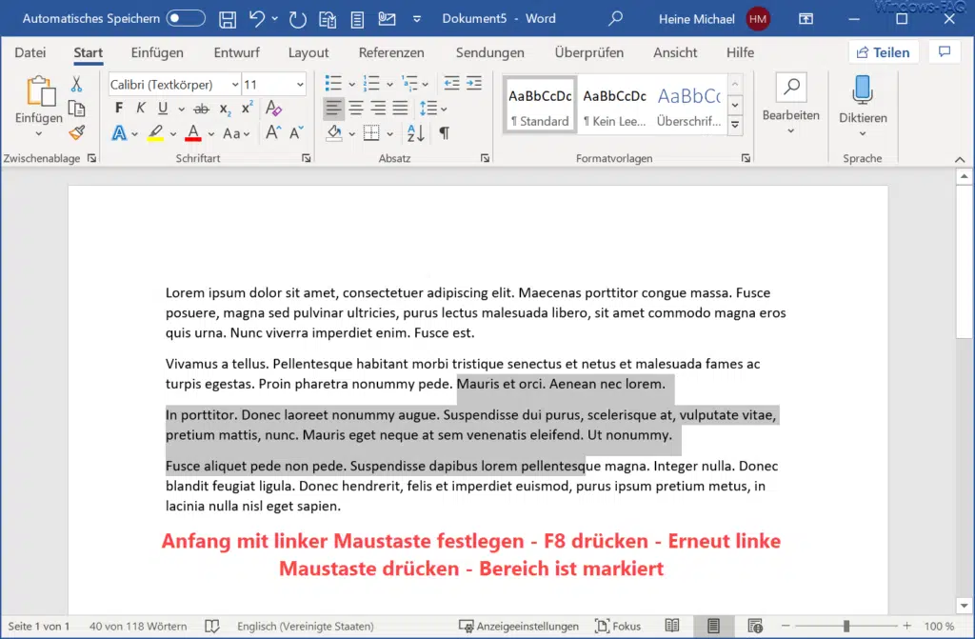This screenshot has height=639, width=975.
Task: Click the Teilen button
Action: [883, 51]
